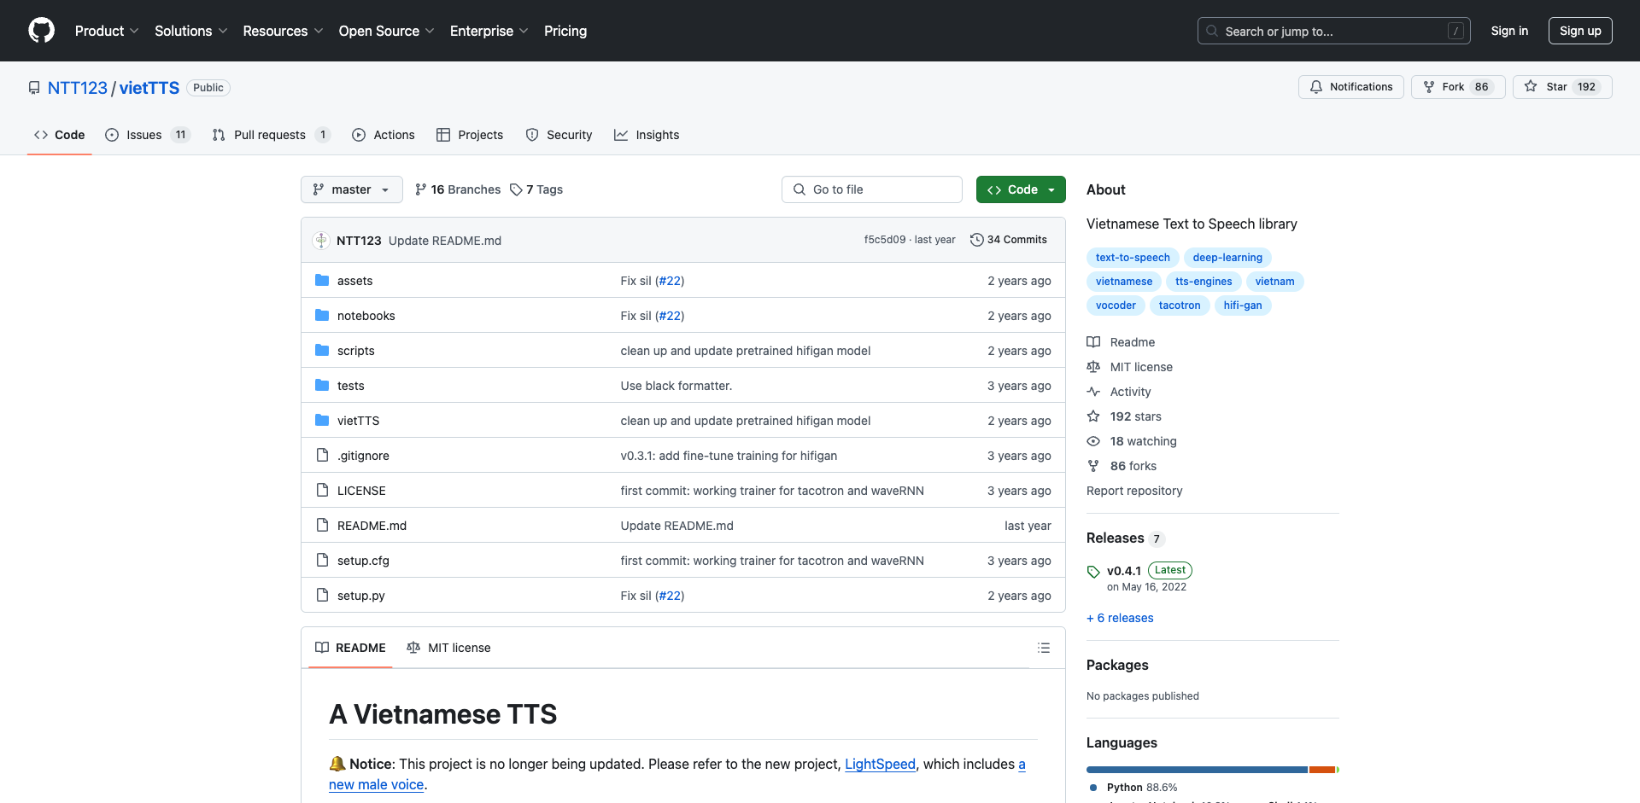The width and height of the screenshot is (1640, 803).
Task: Click the assets folder icon
Action: pos(322,281)
